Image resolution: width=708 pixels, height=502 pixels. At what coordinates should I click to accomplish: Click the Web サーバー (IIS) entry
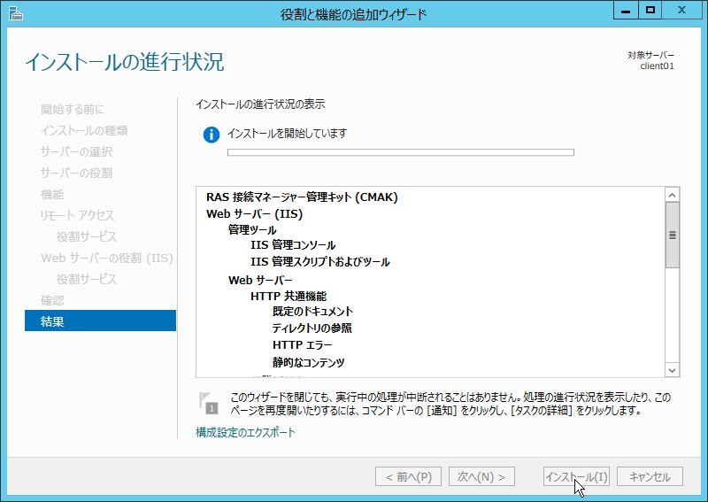(x=254, y=213)
